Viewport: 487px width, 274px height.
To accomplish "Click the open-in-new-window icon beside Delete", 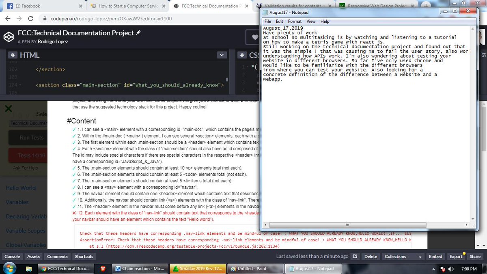I will 355,257.
